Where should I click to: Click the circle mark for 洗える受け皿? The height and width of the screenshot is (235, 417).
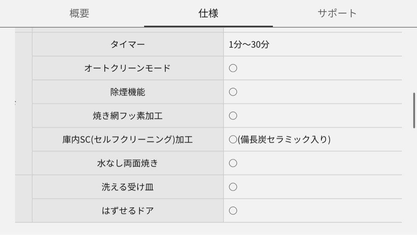click(232, 187)
